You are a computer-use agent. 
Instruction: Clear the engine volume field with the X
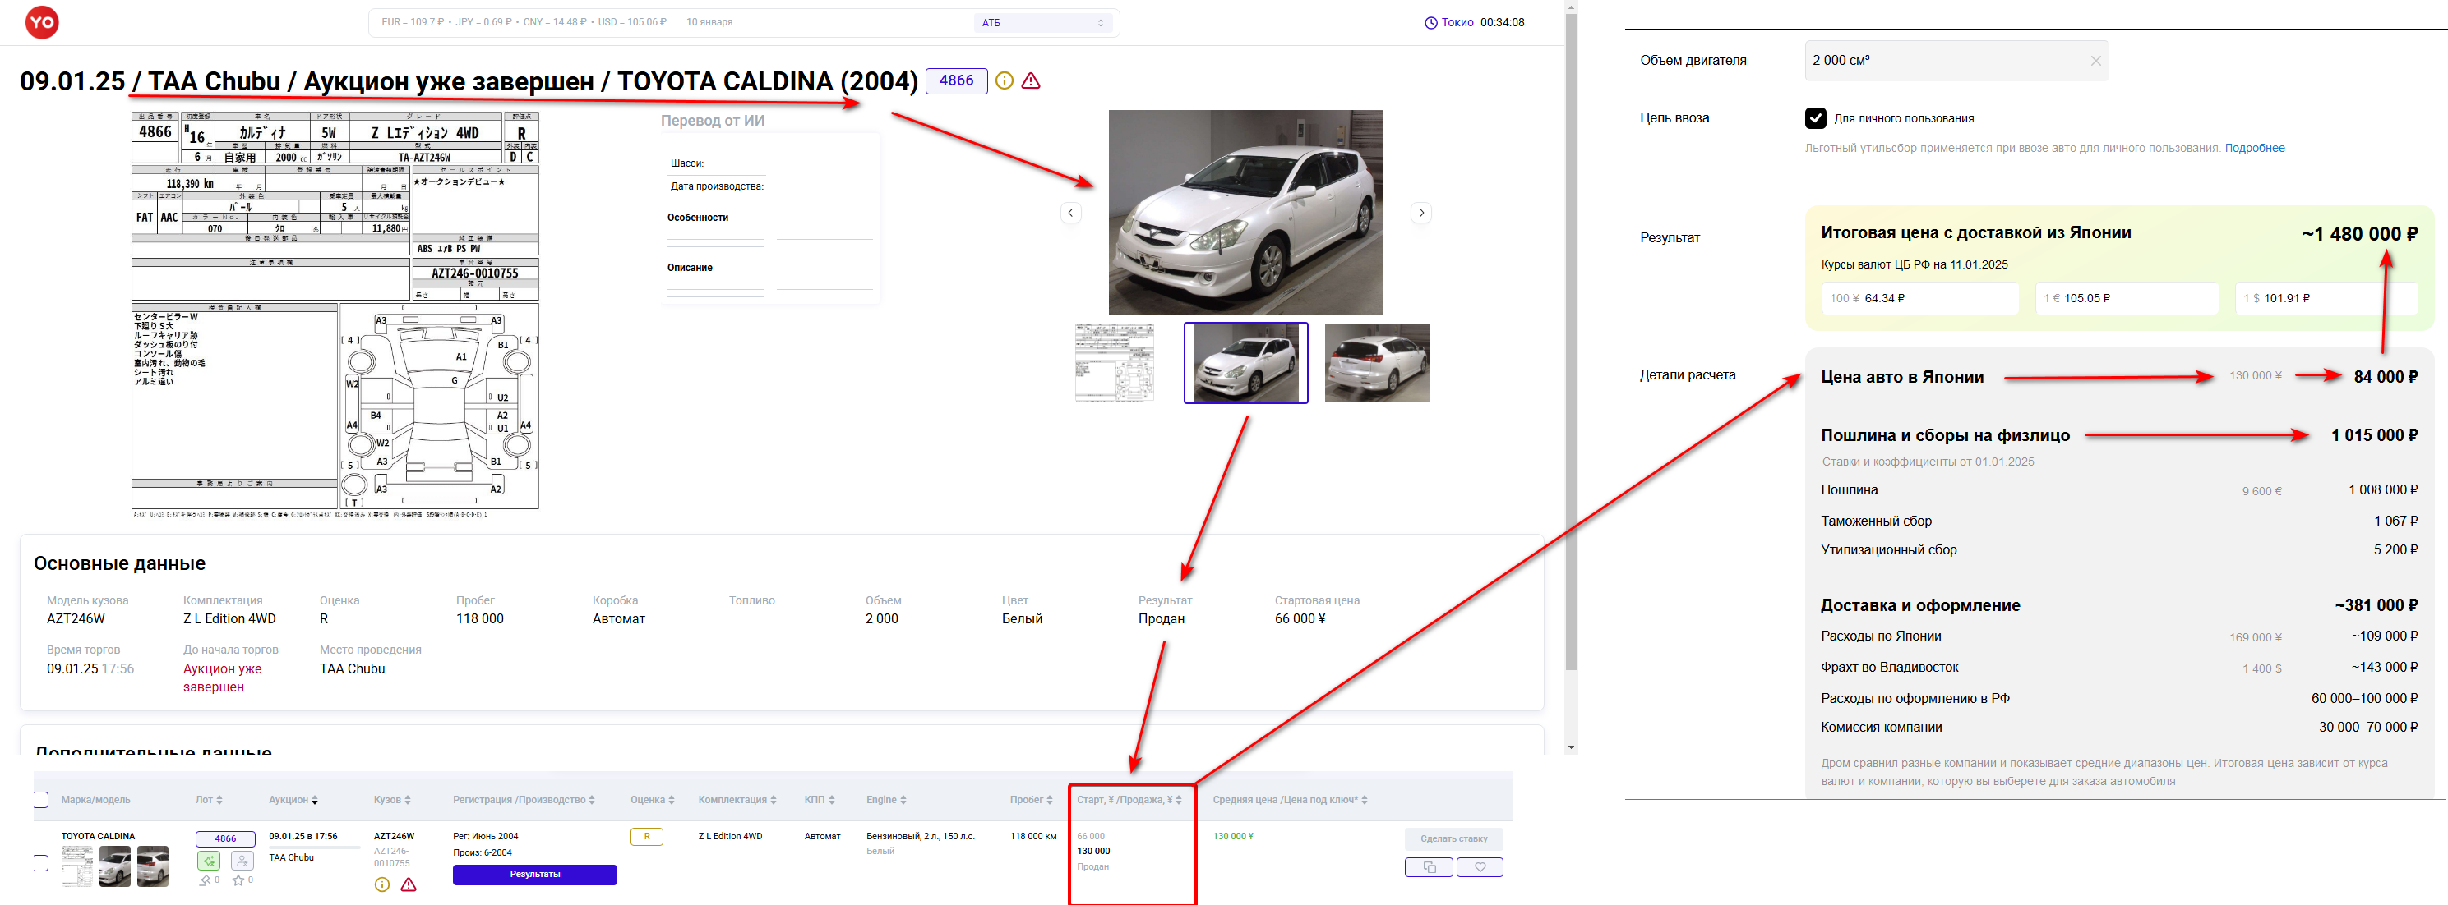tap(2095, 61)
